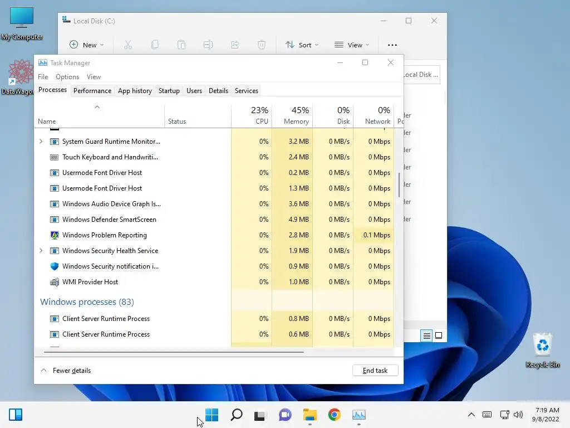Sort processes by CPU column header

coord(252,115)
